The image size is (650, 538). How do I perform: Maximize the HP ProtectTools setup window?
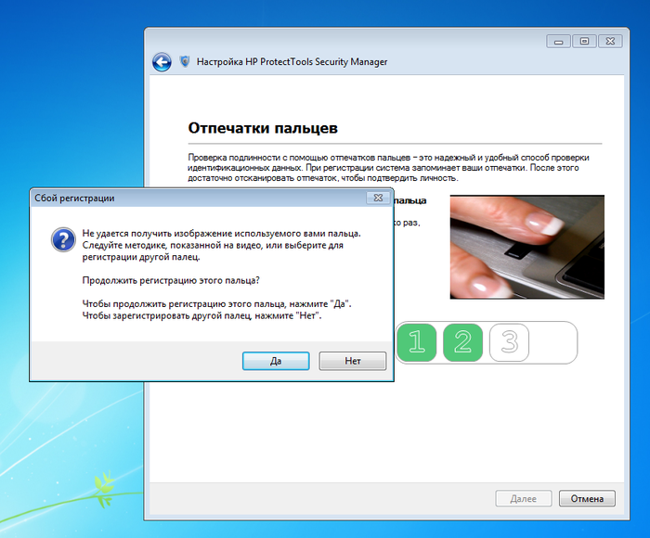(584, 42)
